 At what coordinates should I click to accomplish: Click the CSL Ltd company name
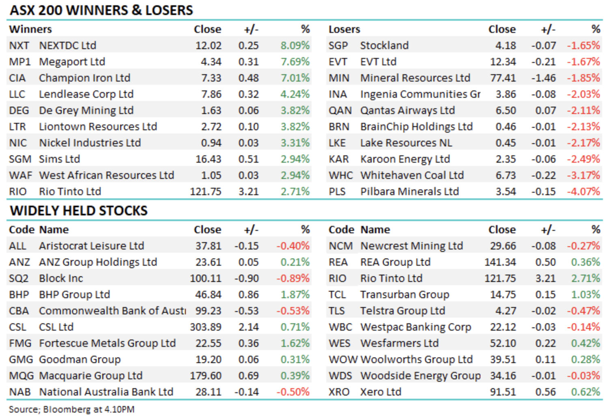point(56,327)
